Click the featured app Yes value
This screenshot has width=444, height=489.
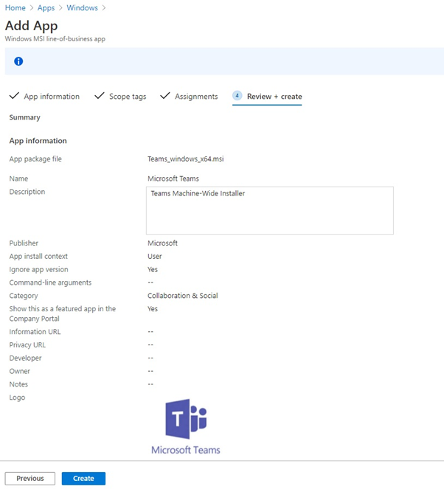(x=153, y=309)
